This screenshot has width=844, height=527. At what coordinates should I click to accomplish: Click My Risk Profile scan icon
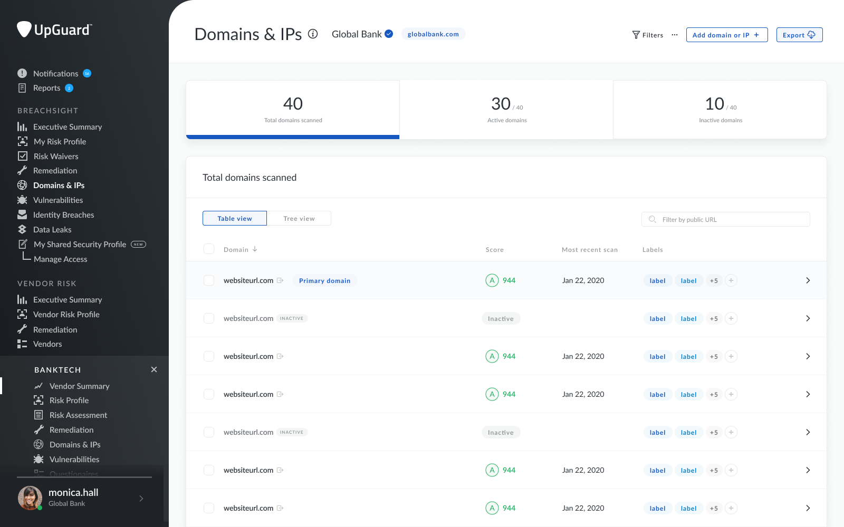[x=23, y=141]
